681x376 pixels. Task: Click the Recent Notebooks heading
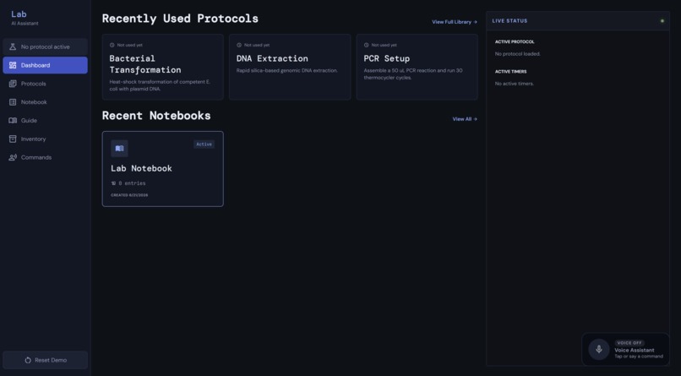tap(156, 116)
